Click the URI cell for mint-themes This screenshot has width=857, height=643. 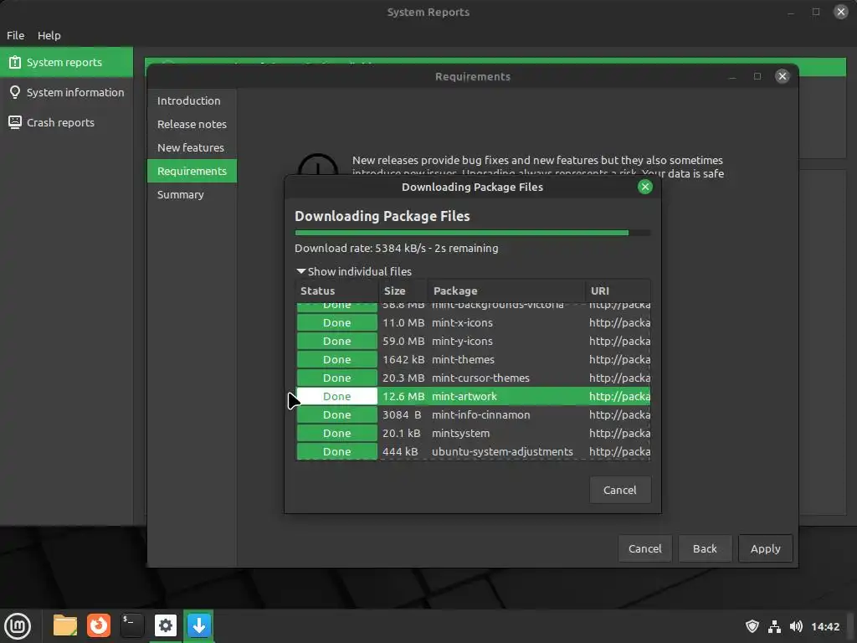point(619,360)
